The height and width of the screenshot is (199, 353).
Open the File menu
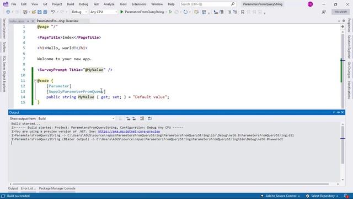[x=14, y=4]
